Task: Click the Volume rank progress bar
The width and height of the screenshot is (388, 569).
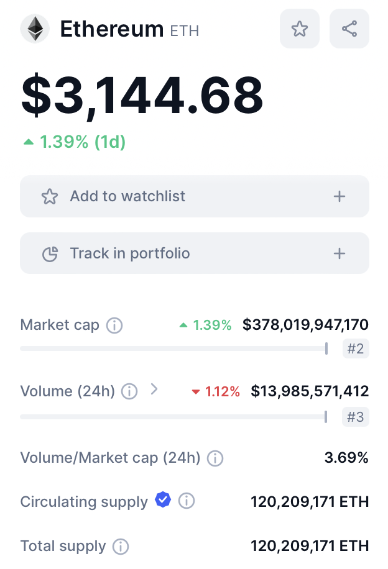Action: (x=174, y=417)
